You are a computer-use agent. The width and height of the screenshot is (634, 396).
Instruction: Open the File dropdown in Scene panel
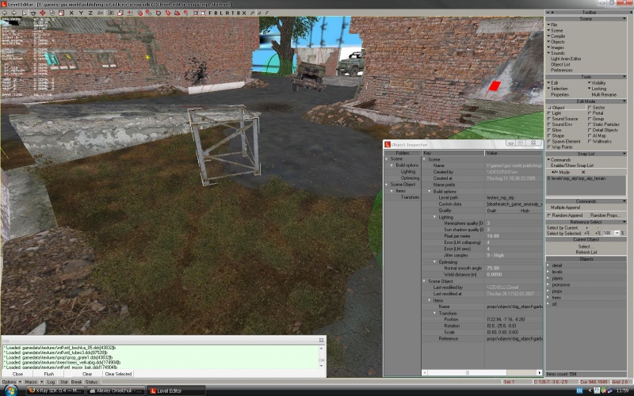[554, 25]
